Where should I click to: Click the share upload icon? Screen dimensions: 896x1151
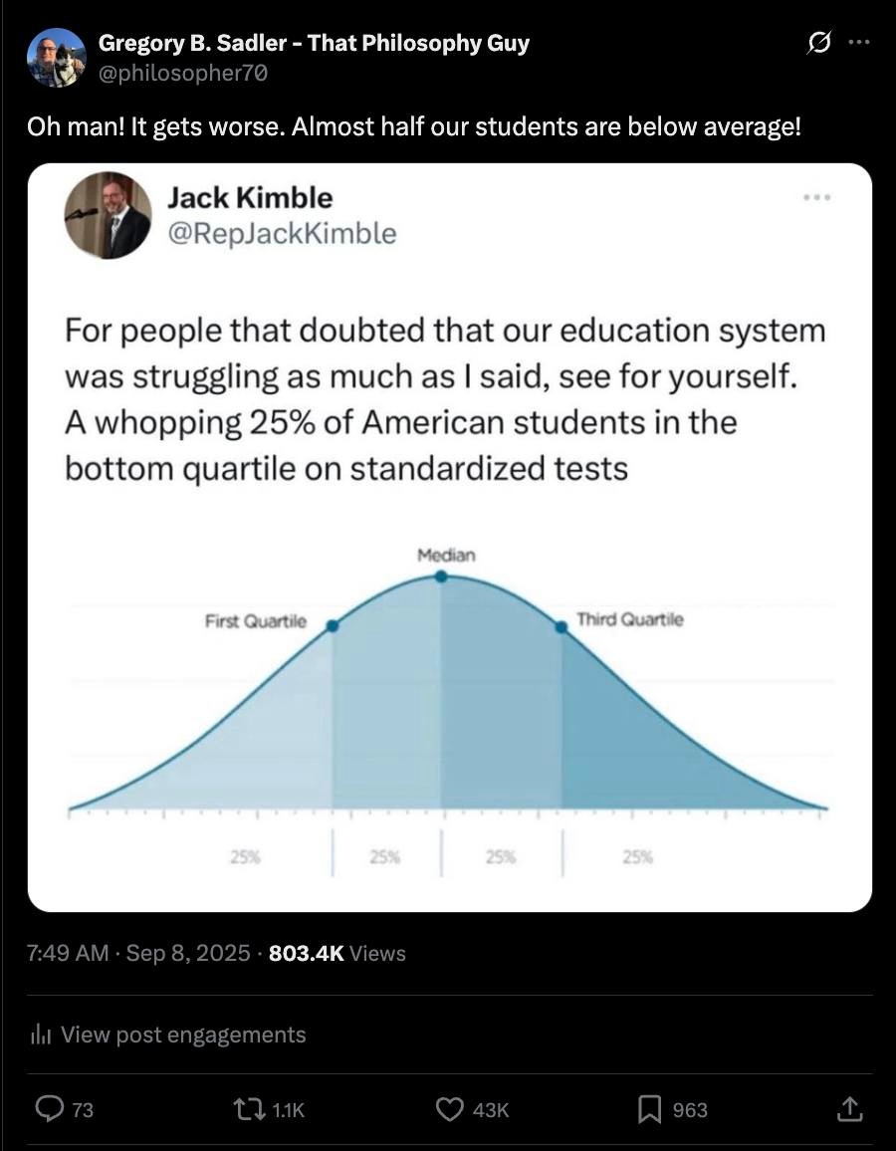(848, 1108)
